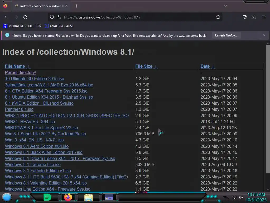Download 8.1 nVIDIA Edition DiLshad Sys.iso
This screenshot has width=270, height=203.
point(39,103)
